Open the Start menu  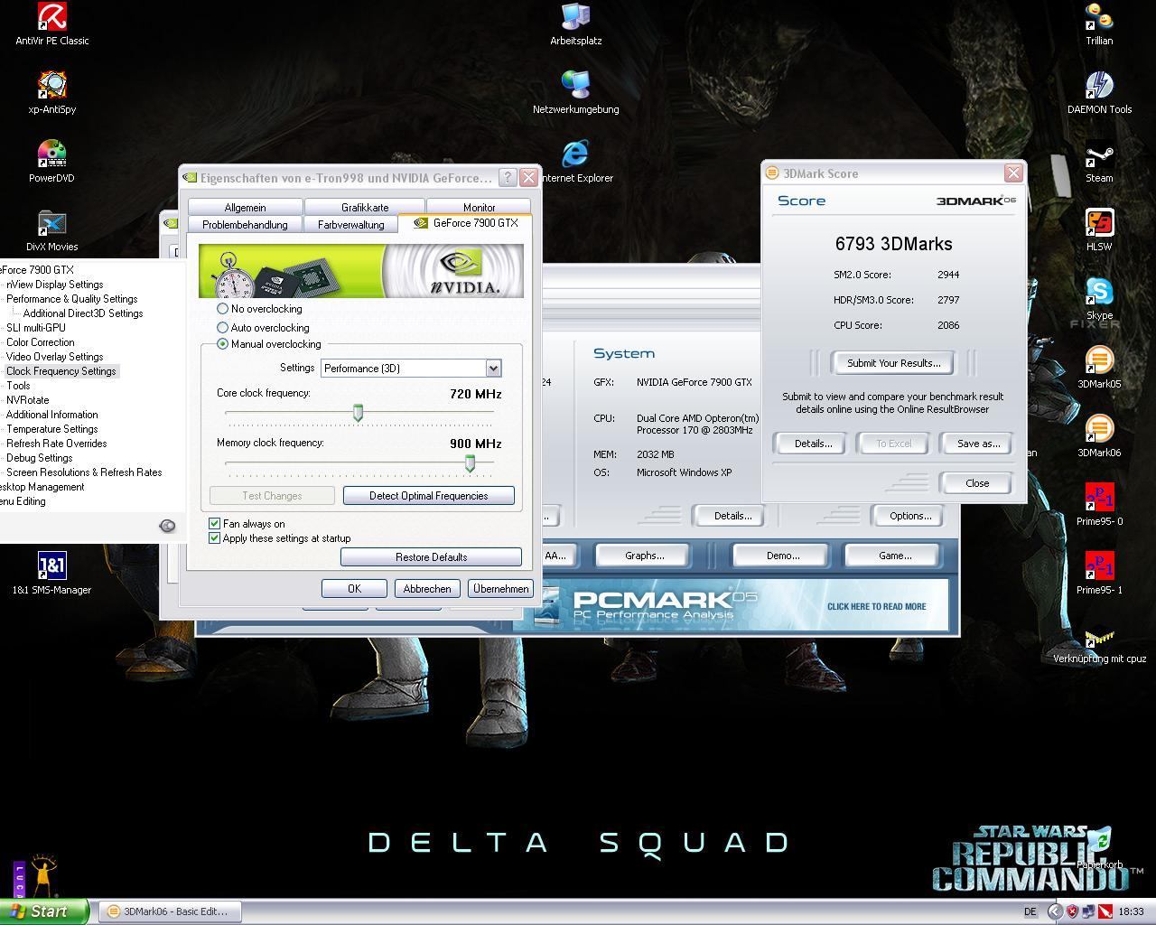point(43,911)
